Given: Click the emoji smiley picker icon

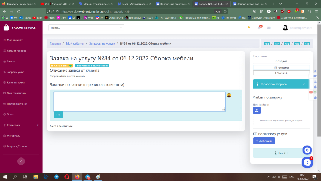Looking at the screenshot, I should (229, 95).
